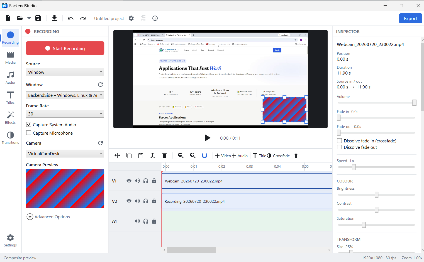Select Recording_20260720_230022.mp4 clip on V2
The height and width of the screenshot is (262, 424).
[247, 201]
